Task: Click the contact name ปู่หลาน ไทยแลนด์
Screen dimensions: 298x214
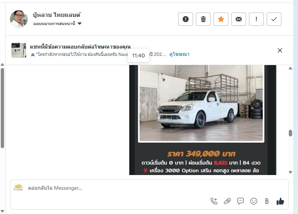Action: tap(57, 15)
